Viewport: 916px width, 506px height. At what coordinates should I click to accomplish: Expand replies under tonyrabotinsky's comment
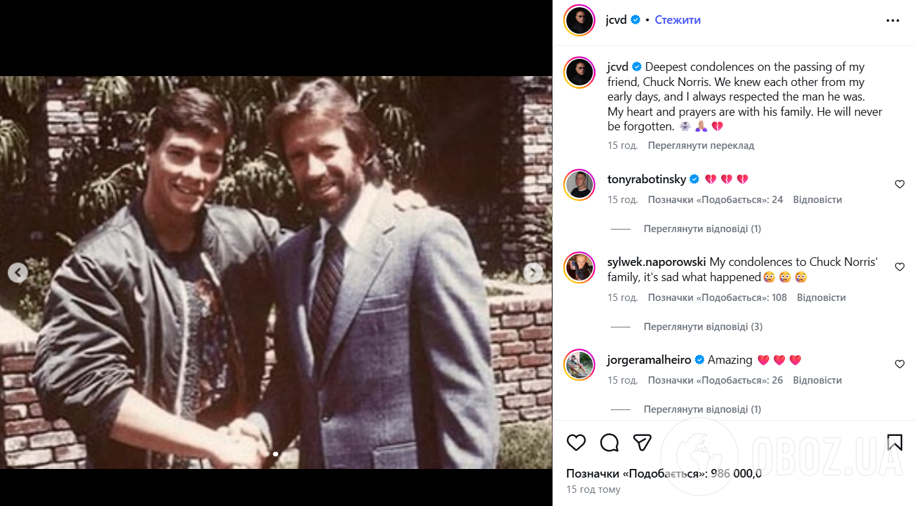[x=702, y=229]
